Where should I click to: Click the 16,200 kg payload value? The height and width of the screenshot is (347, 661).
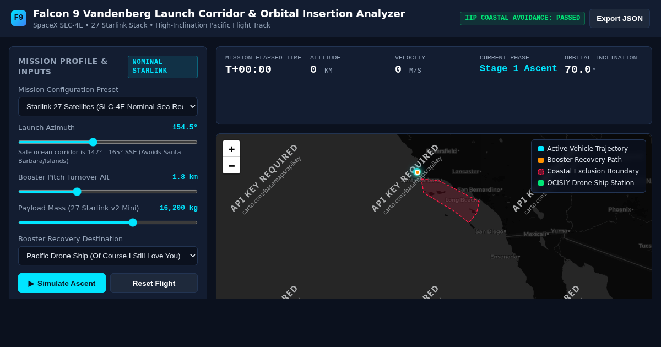[x=178, y=208]
